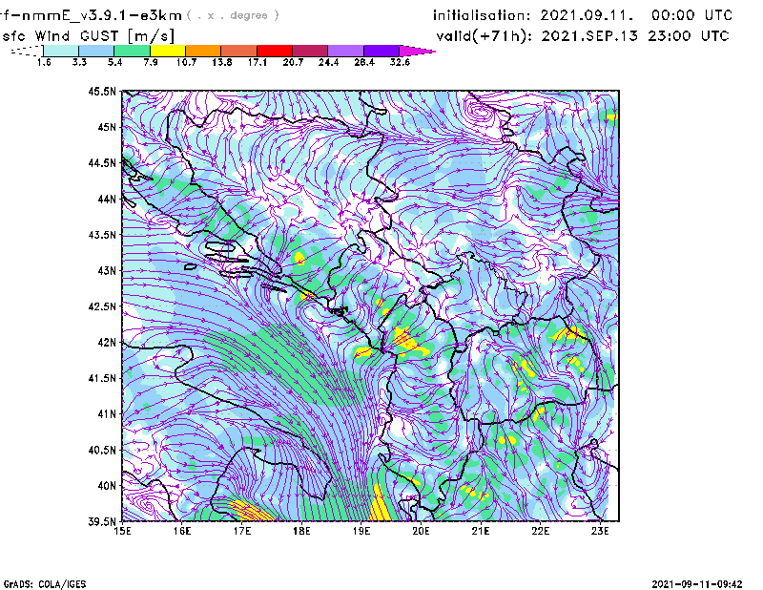Screen dimensions: 763x590
Task: Click the light blue legend swatch
Action: [x=96, y=51]
